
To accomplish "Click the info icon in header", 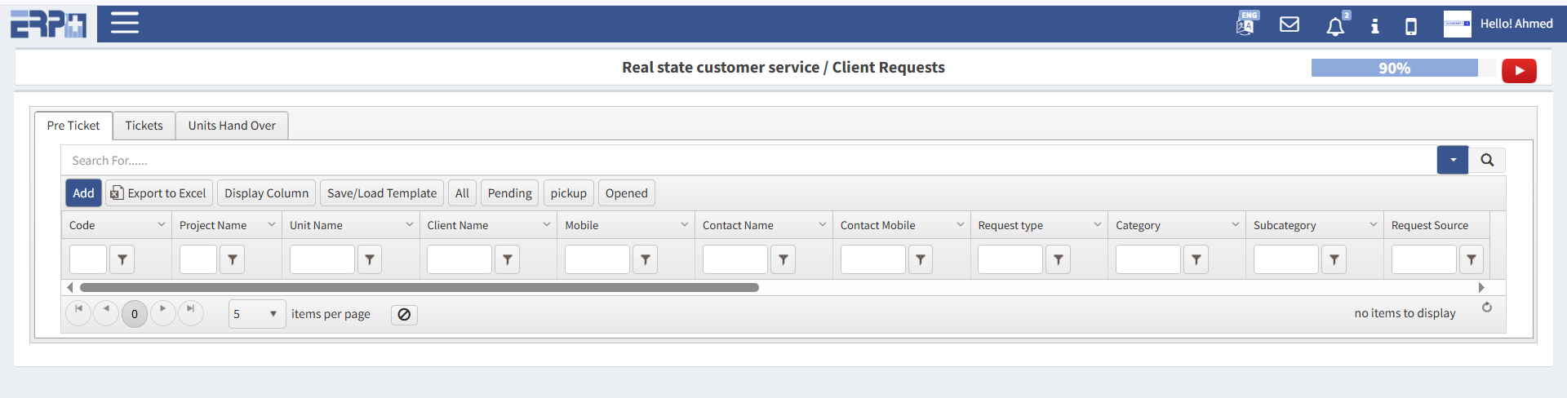I will point(1375,26).
